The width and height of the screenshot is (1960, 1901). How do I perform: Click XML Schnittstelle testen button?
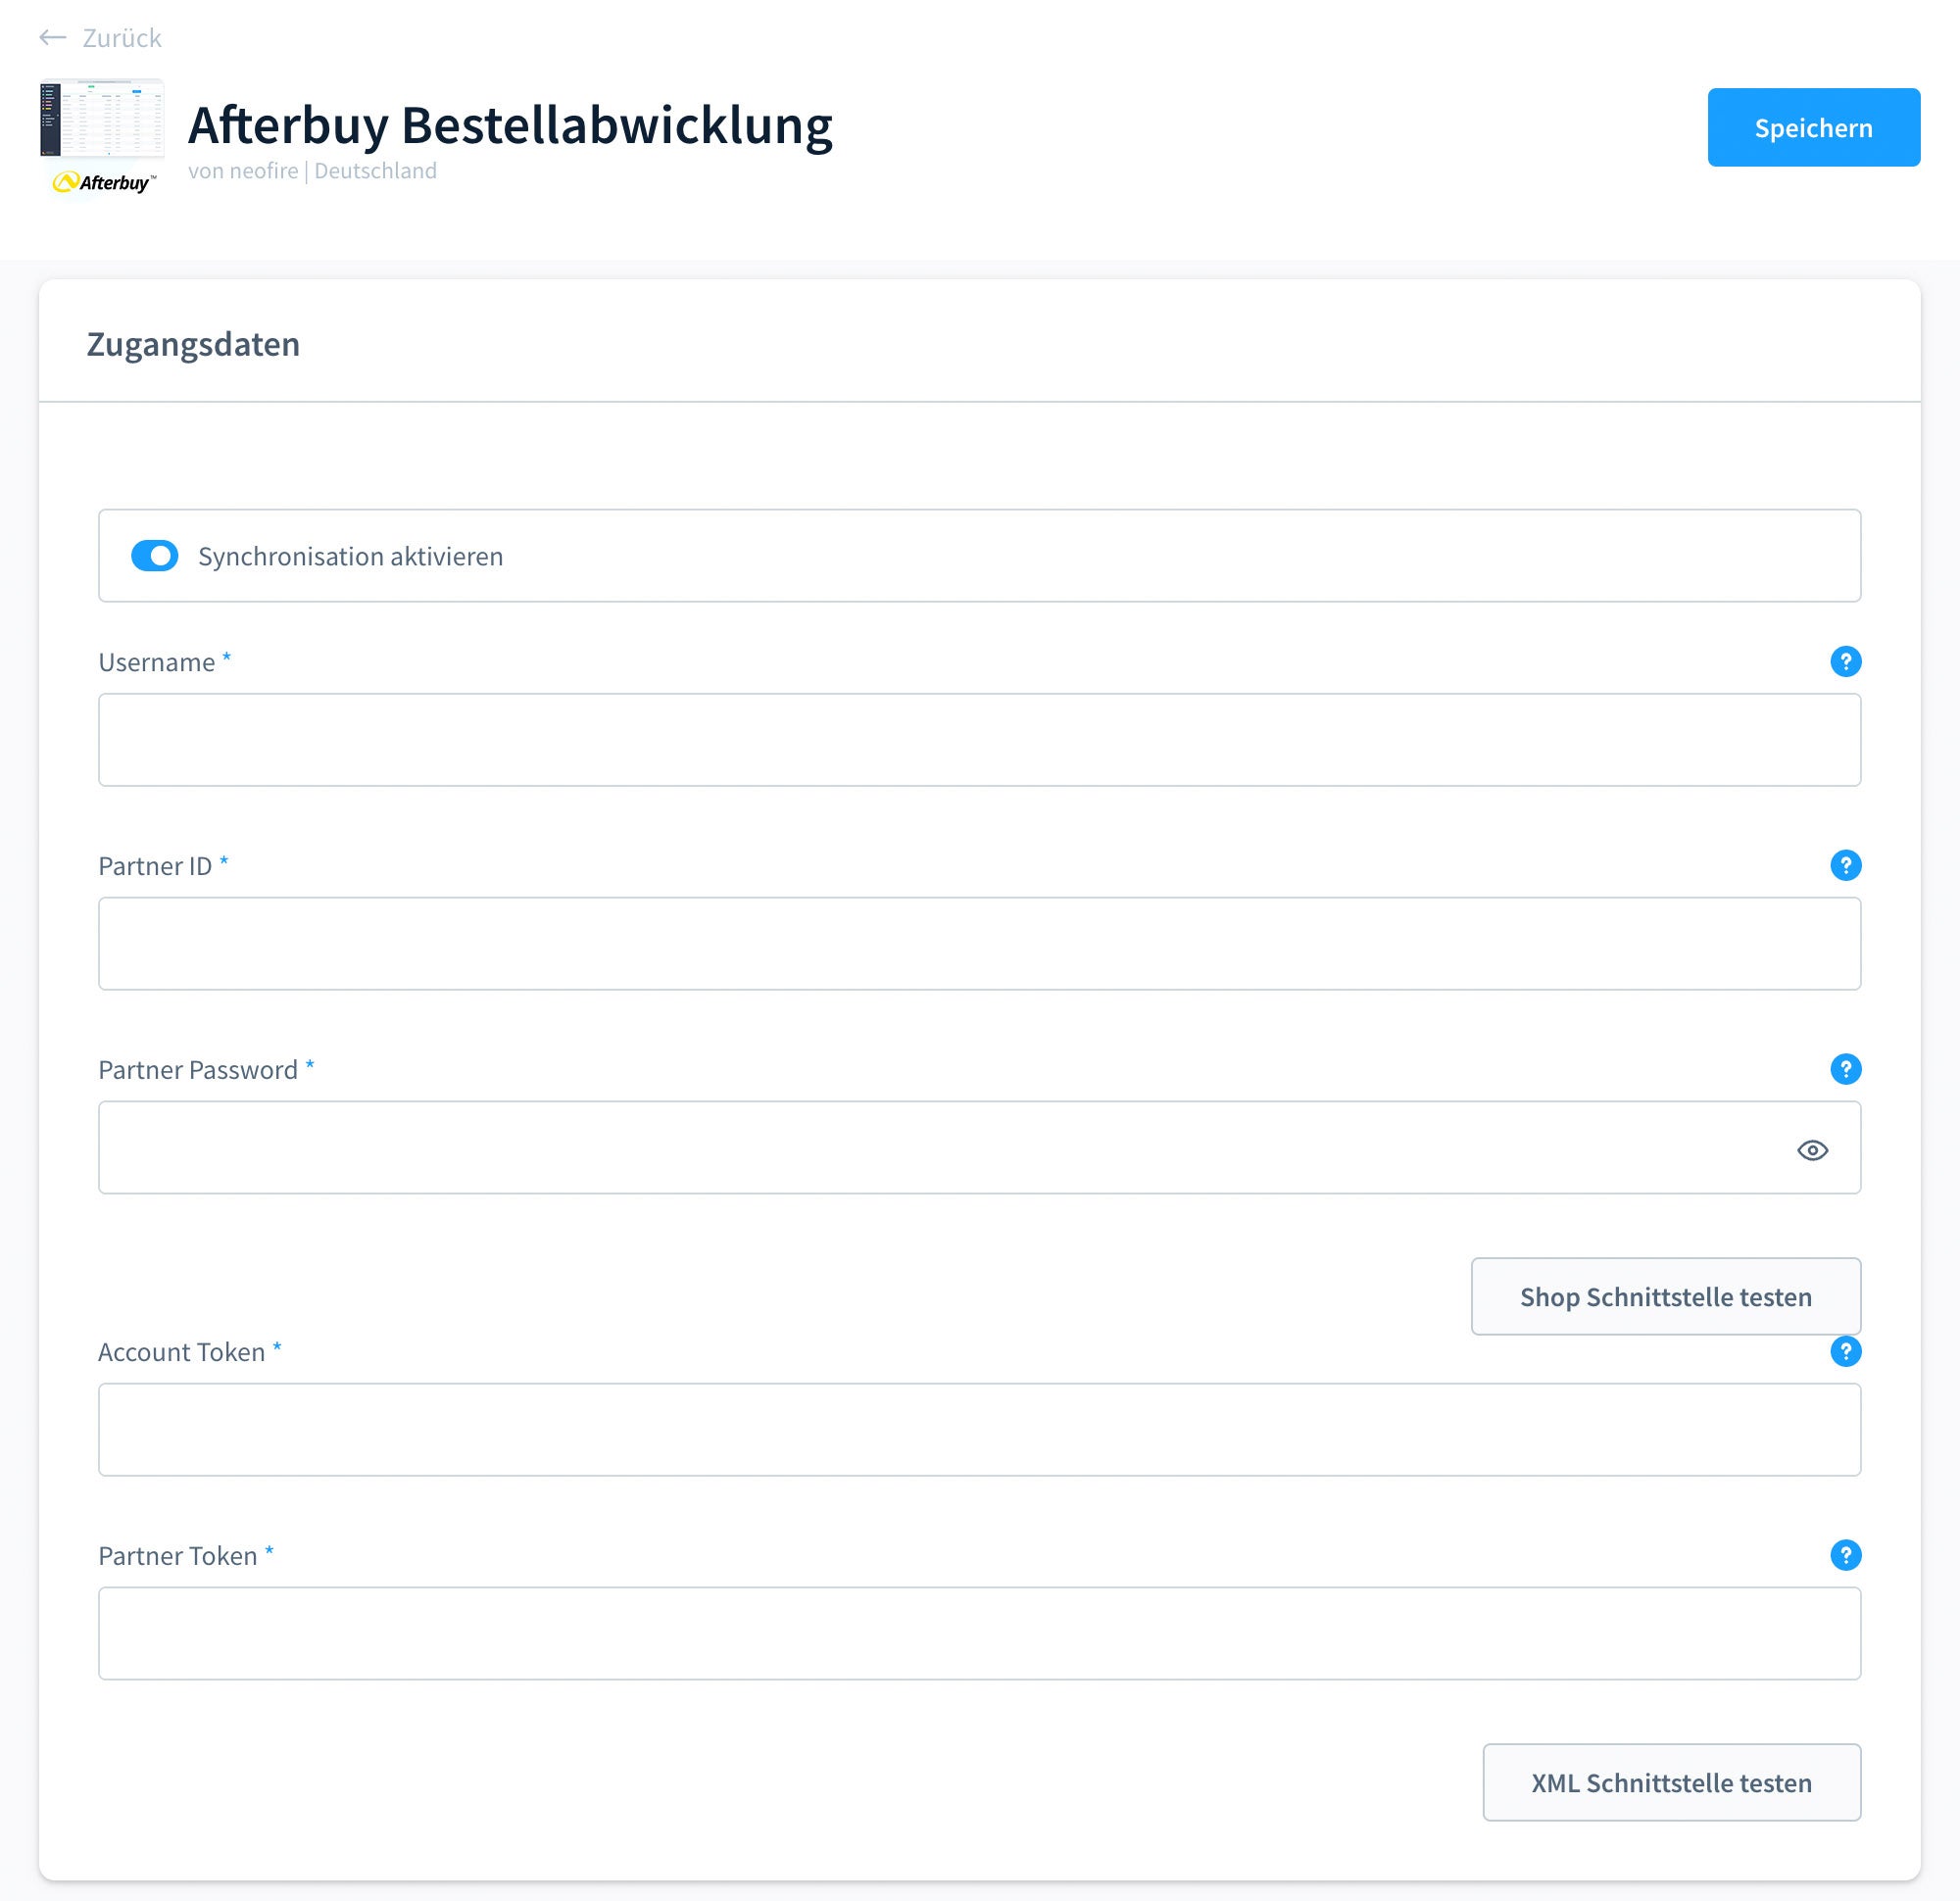click(x=1671, y=1782)
